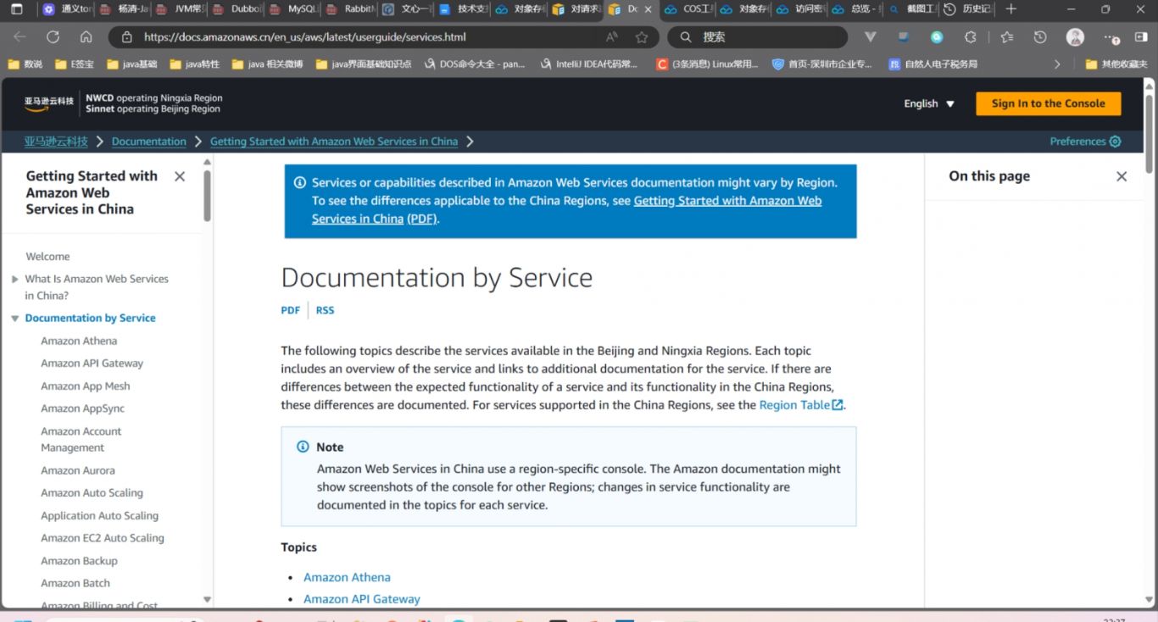1158x622 pixels.
Task: Open the RSS feed link
Action: point(325,310)
